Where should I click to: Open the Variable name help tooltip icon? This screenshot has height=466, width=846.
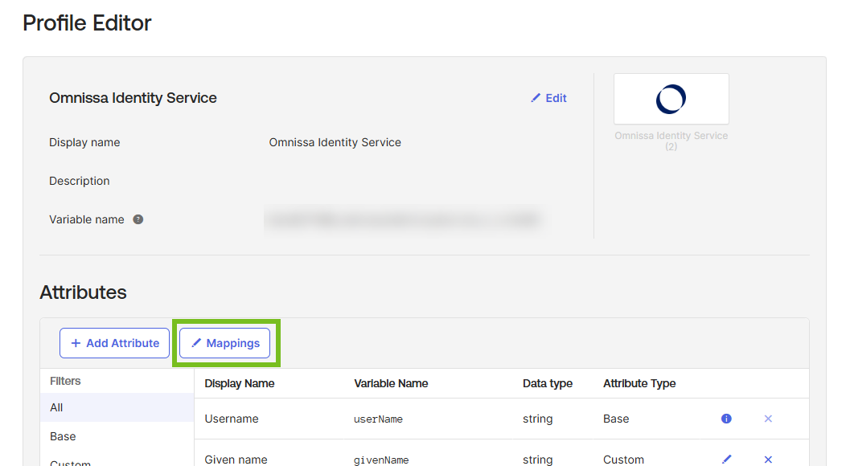138,219
